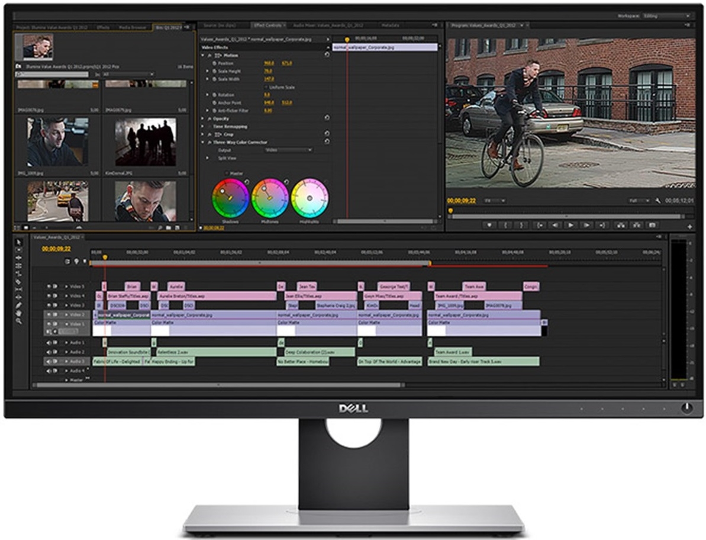Select the Razor tool
Screen dimensions: 706x540
(x=18, y=282)
